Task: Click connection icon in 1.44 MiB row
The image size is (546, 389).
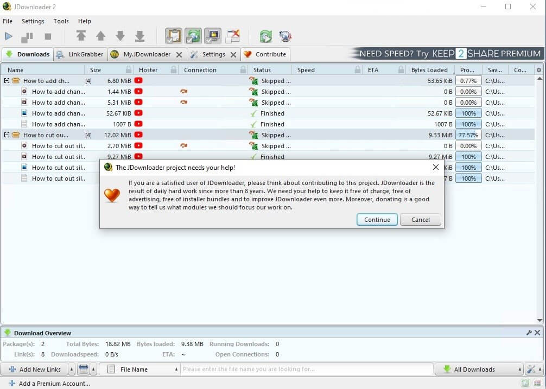Action: (x=183, y=91)
